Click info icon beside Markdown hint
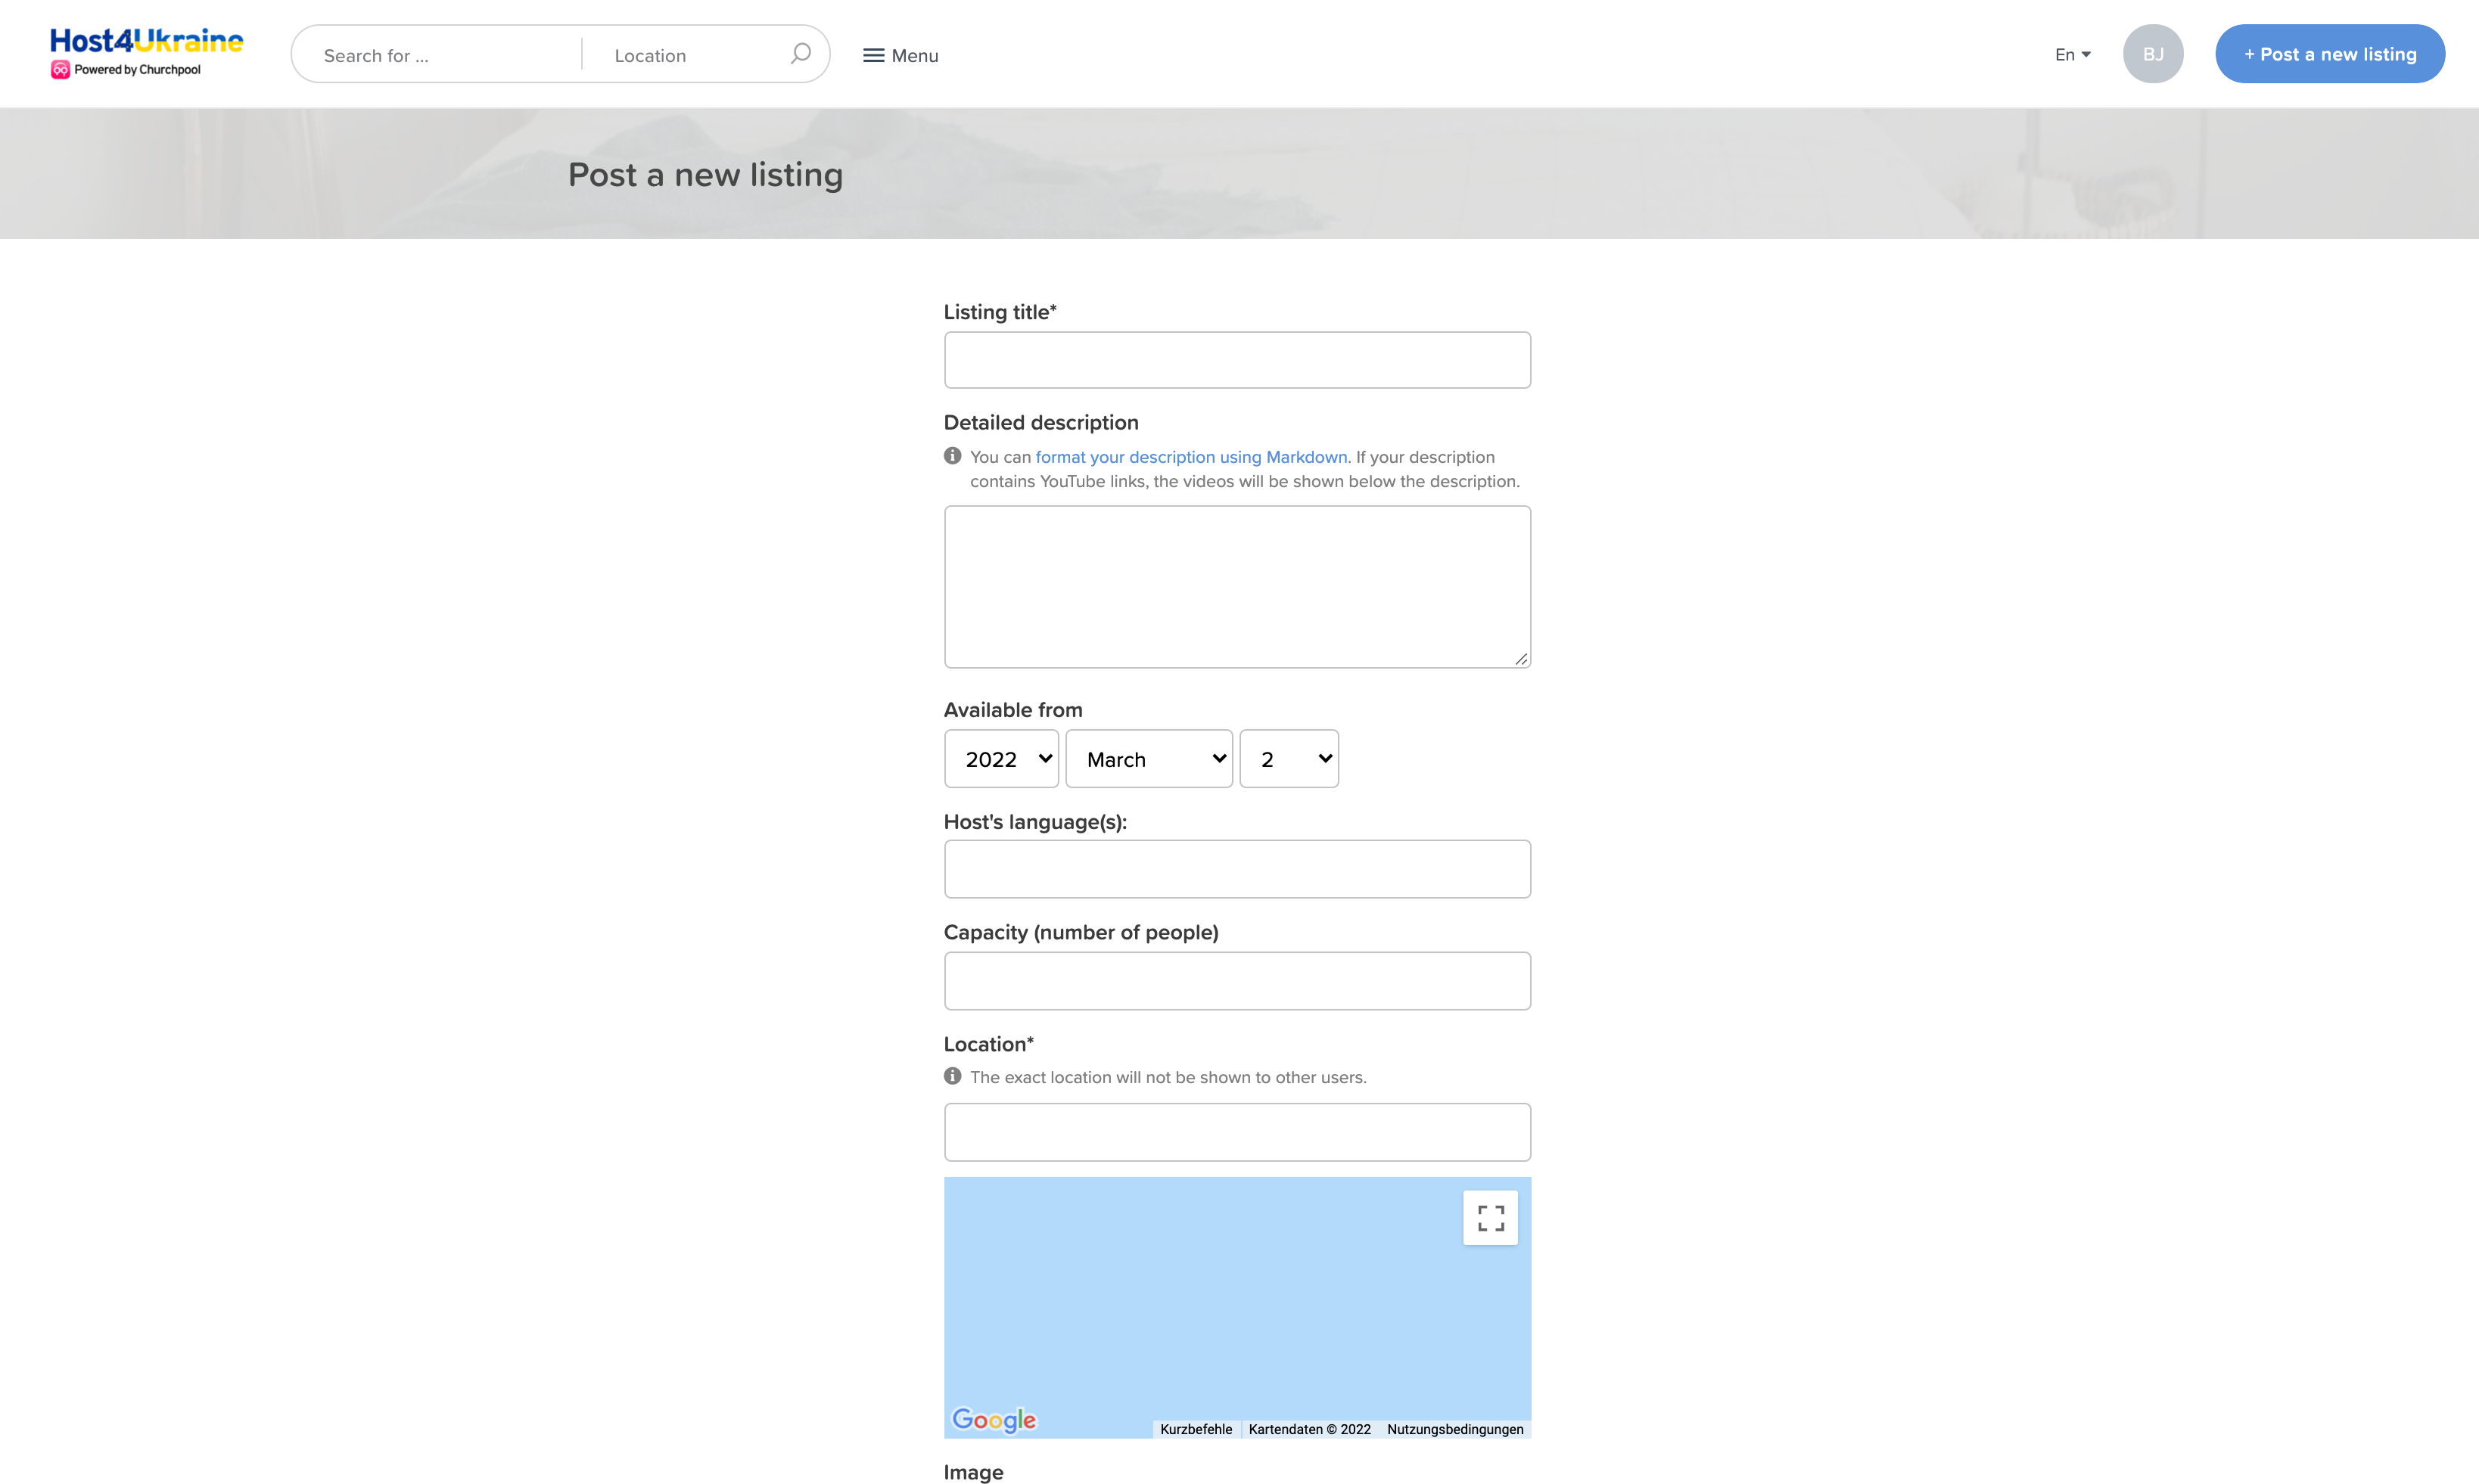 [953, 456]
